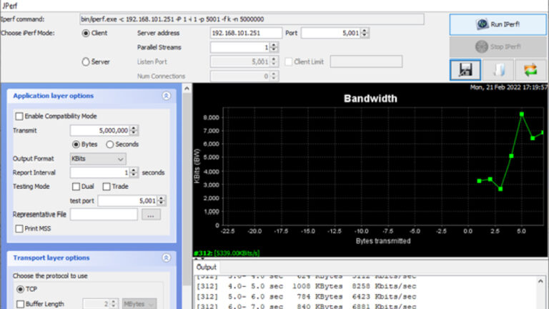
Task: Enable the Dual testing mode checkbox
Action: 76,187
